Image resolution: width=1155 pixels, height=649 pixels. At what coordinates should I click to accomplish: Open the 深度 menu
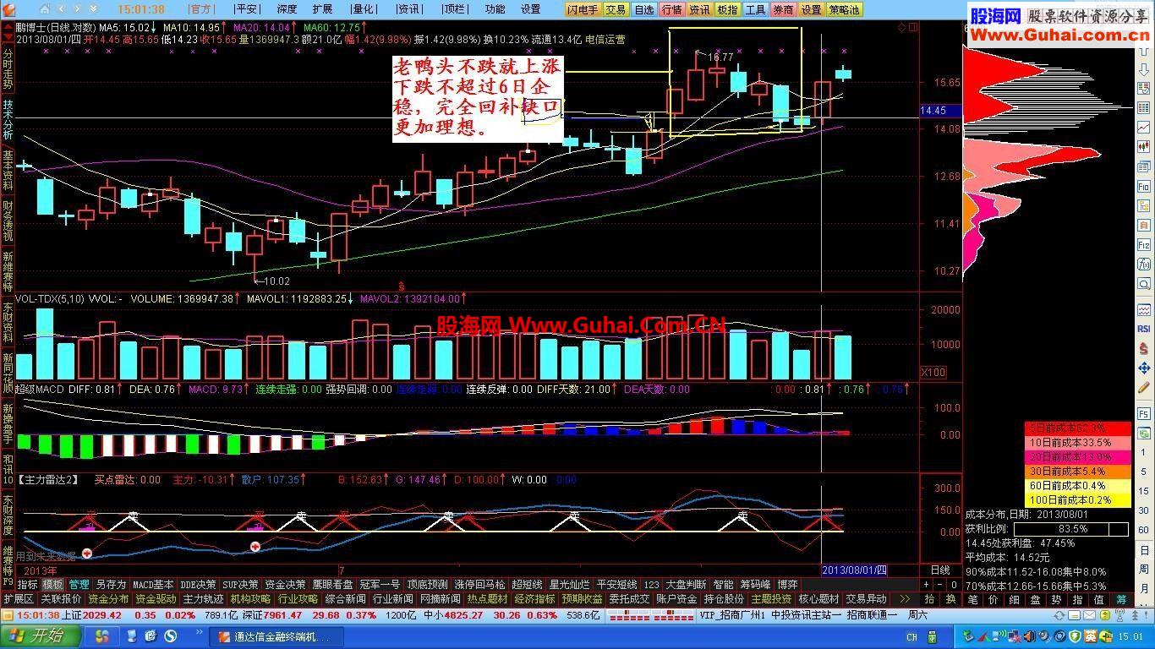click(x=287, y=9)
